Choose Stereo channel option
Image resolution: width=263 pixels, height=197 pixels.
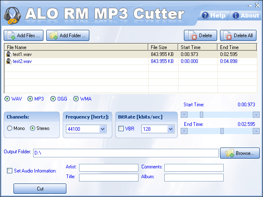click(x=32, y=128)
